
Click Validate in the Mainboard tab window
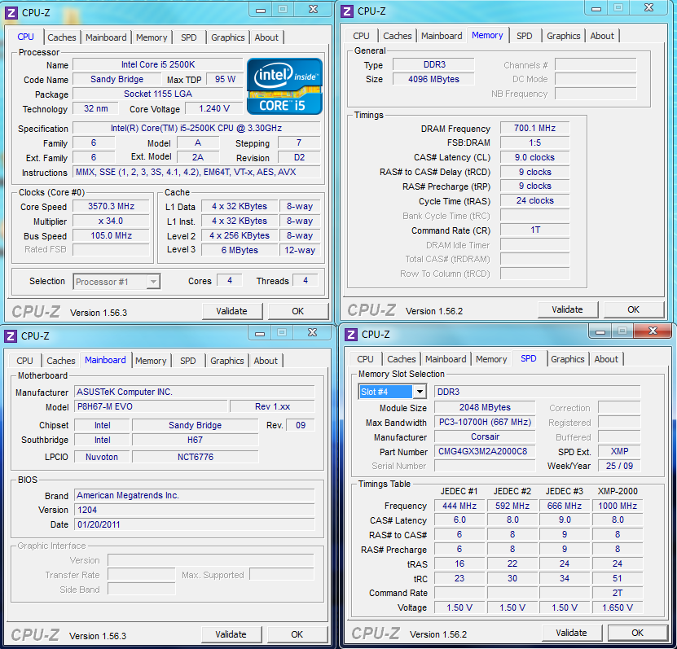click(x=231, y=634)
